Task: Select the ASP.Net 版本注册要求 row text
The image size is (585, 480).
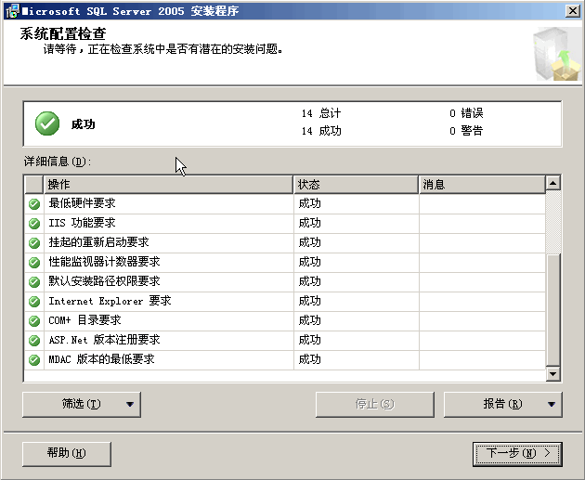Action: coord(104,340)
